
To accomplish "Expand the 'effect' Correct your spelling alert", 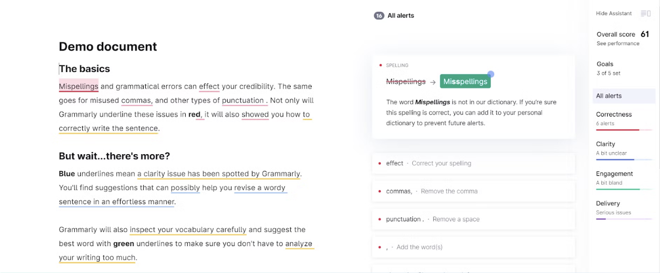I will 473,163.
